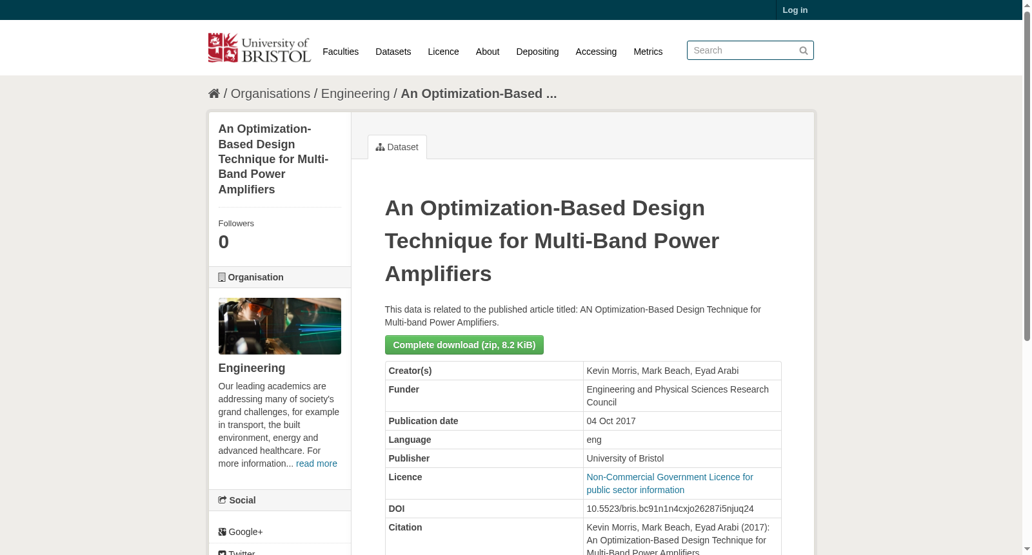1032x555 pixels.
Task: Click the current dataset breadcrumb title
Action: (479, 93)
